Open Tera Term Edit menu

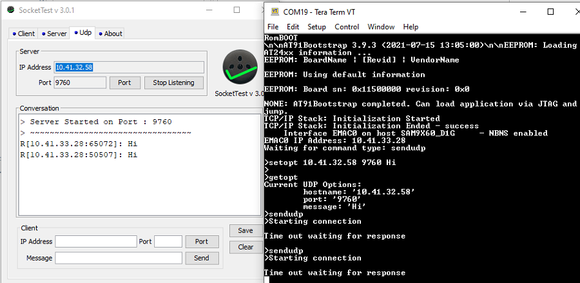[293, 27]
